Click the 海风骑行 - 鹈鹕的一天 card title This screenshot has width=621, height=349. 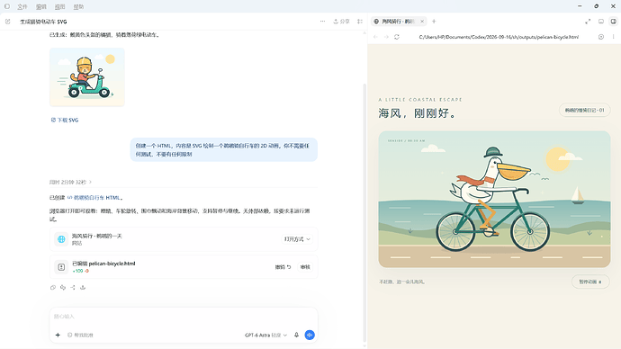96,236
